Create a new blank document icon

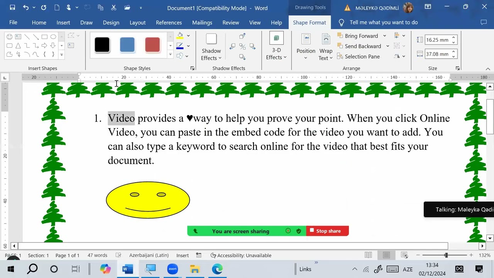(x=57, y=7)
